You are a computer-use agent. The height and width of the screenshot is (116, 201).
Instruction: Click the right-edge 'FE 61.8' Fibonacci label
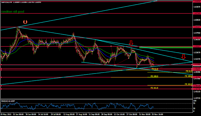pos(189,71)
